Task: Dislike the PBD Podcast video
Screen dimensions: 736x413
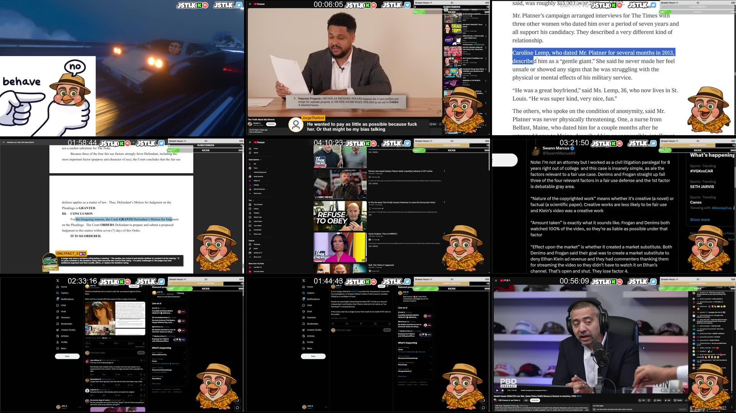Action: coord(649,400)
